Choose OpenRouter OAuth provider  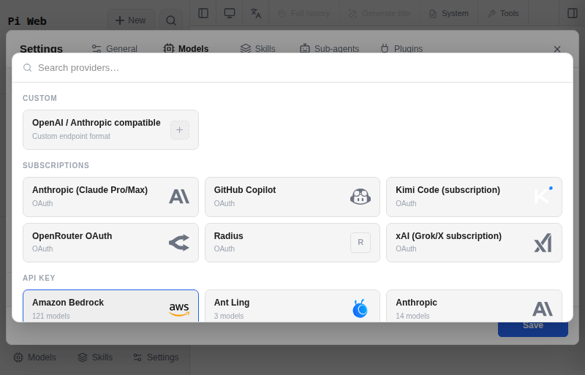tap(110, 243)
